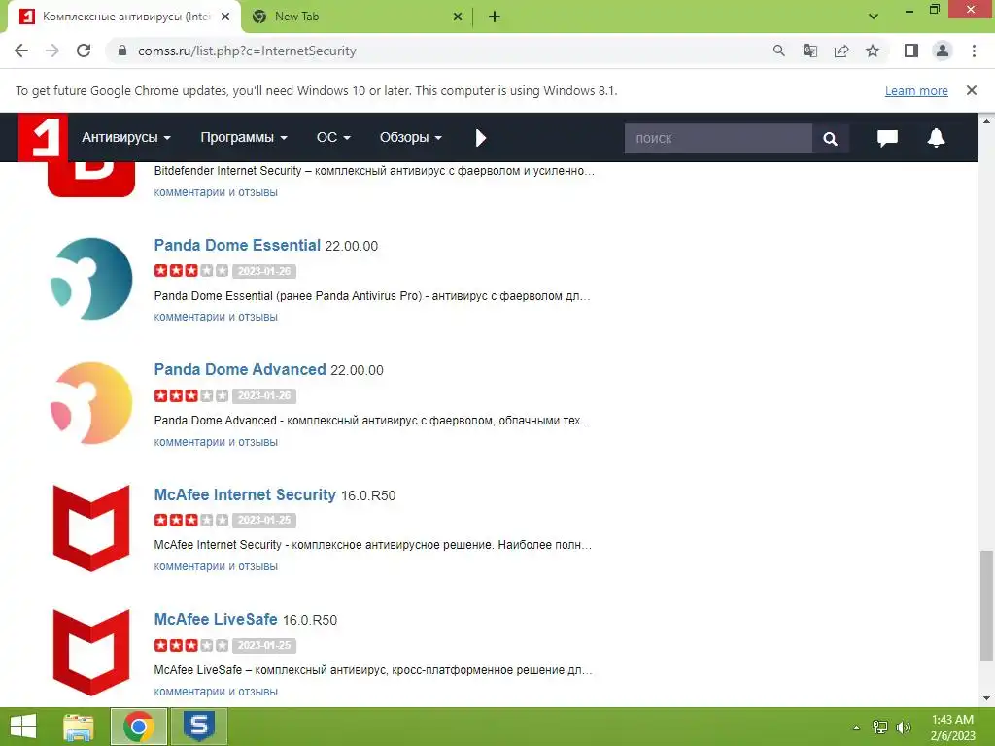The width and height of the screenshot is (995, 746).
Task: Expand the Обзоры dropdown menu
Action: click(411, 138)
